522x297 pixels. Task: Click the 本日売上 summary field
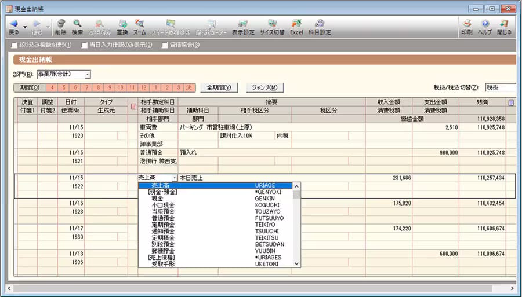(x=271, y=178)
